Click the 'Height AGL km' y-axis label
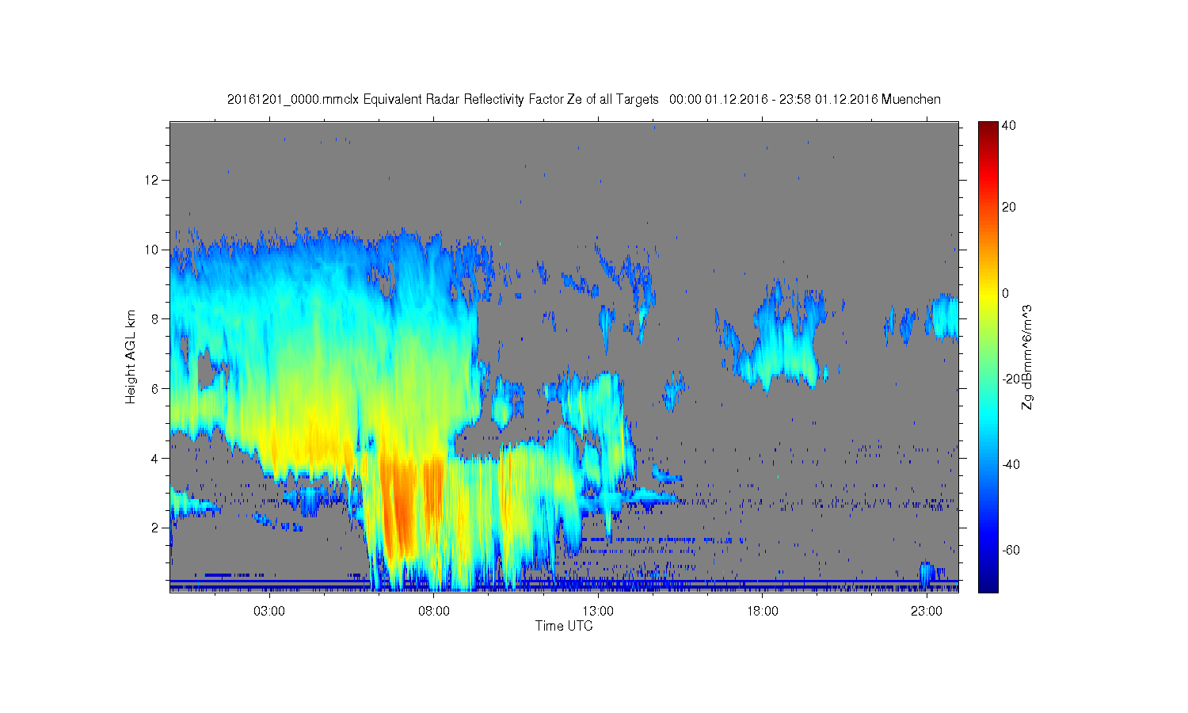This screenshot has height=713, width=1188. coord(130,356)
